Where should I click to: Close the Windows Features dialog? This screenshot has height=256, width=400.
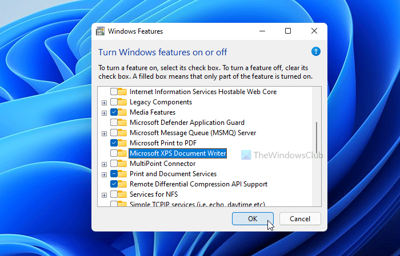(314, 31)
